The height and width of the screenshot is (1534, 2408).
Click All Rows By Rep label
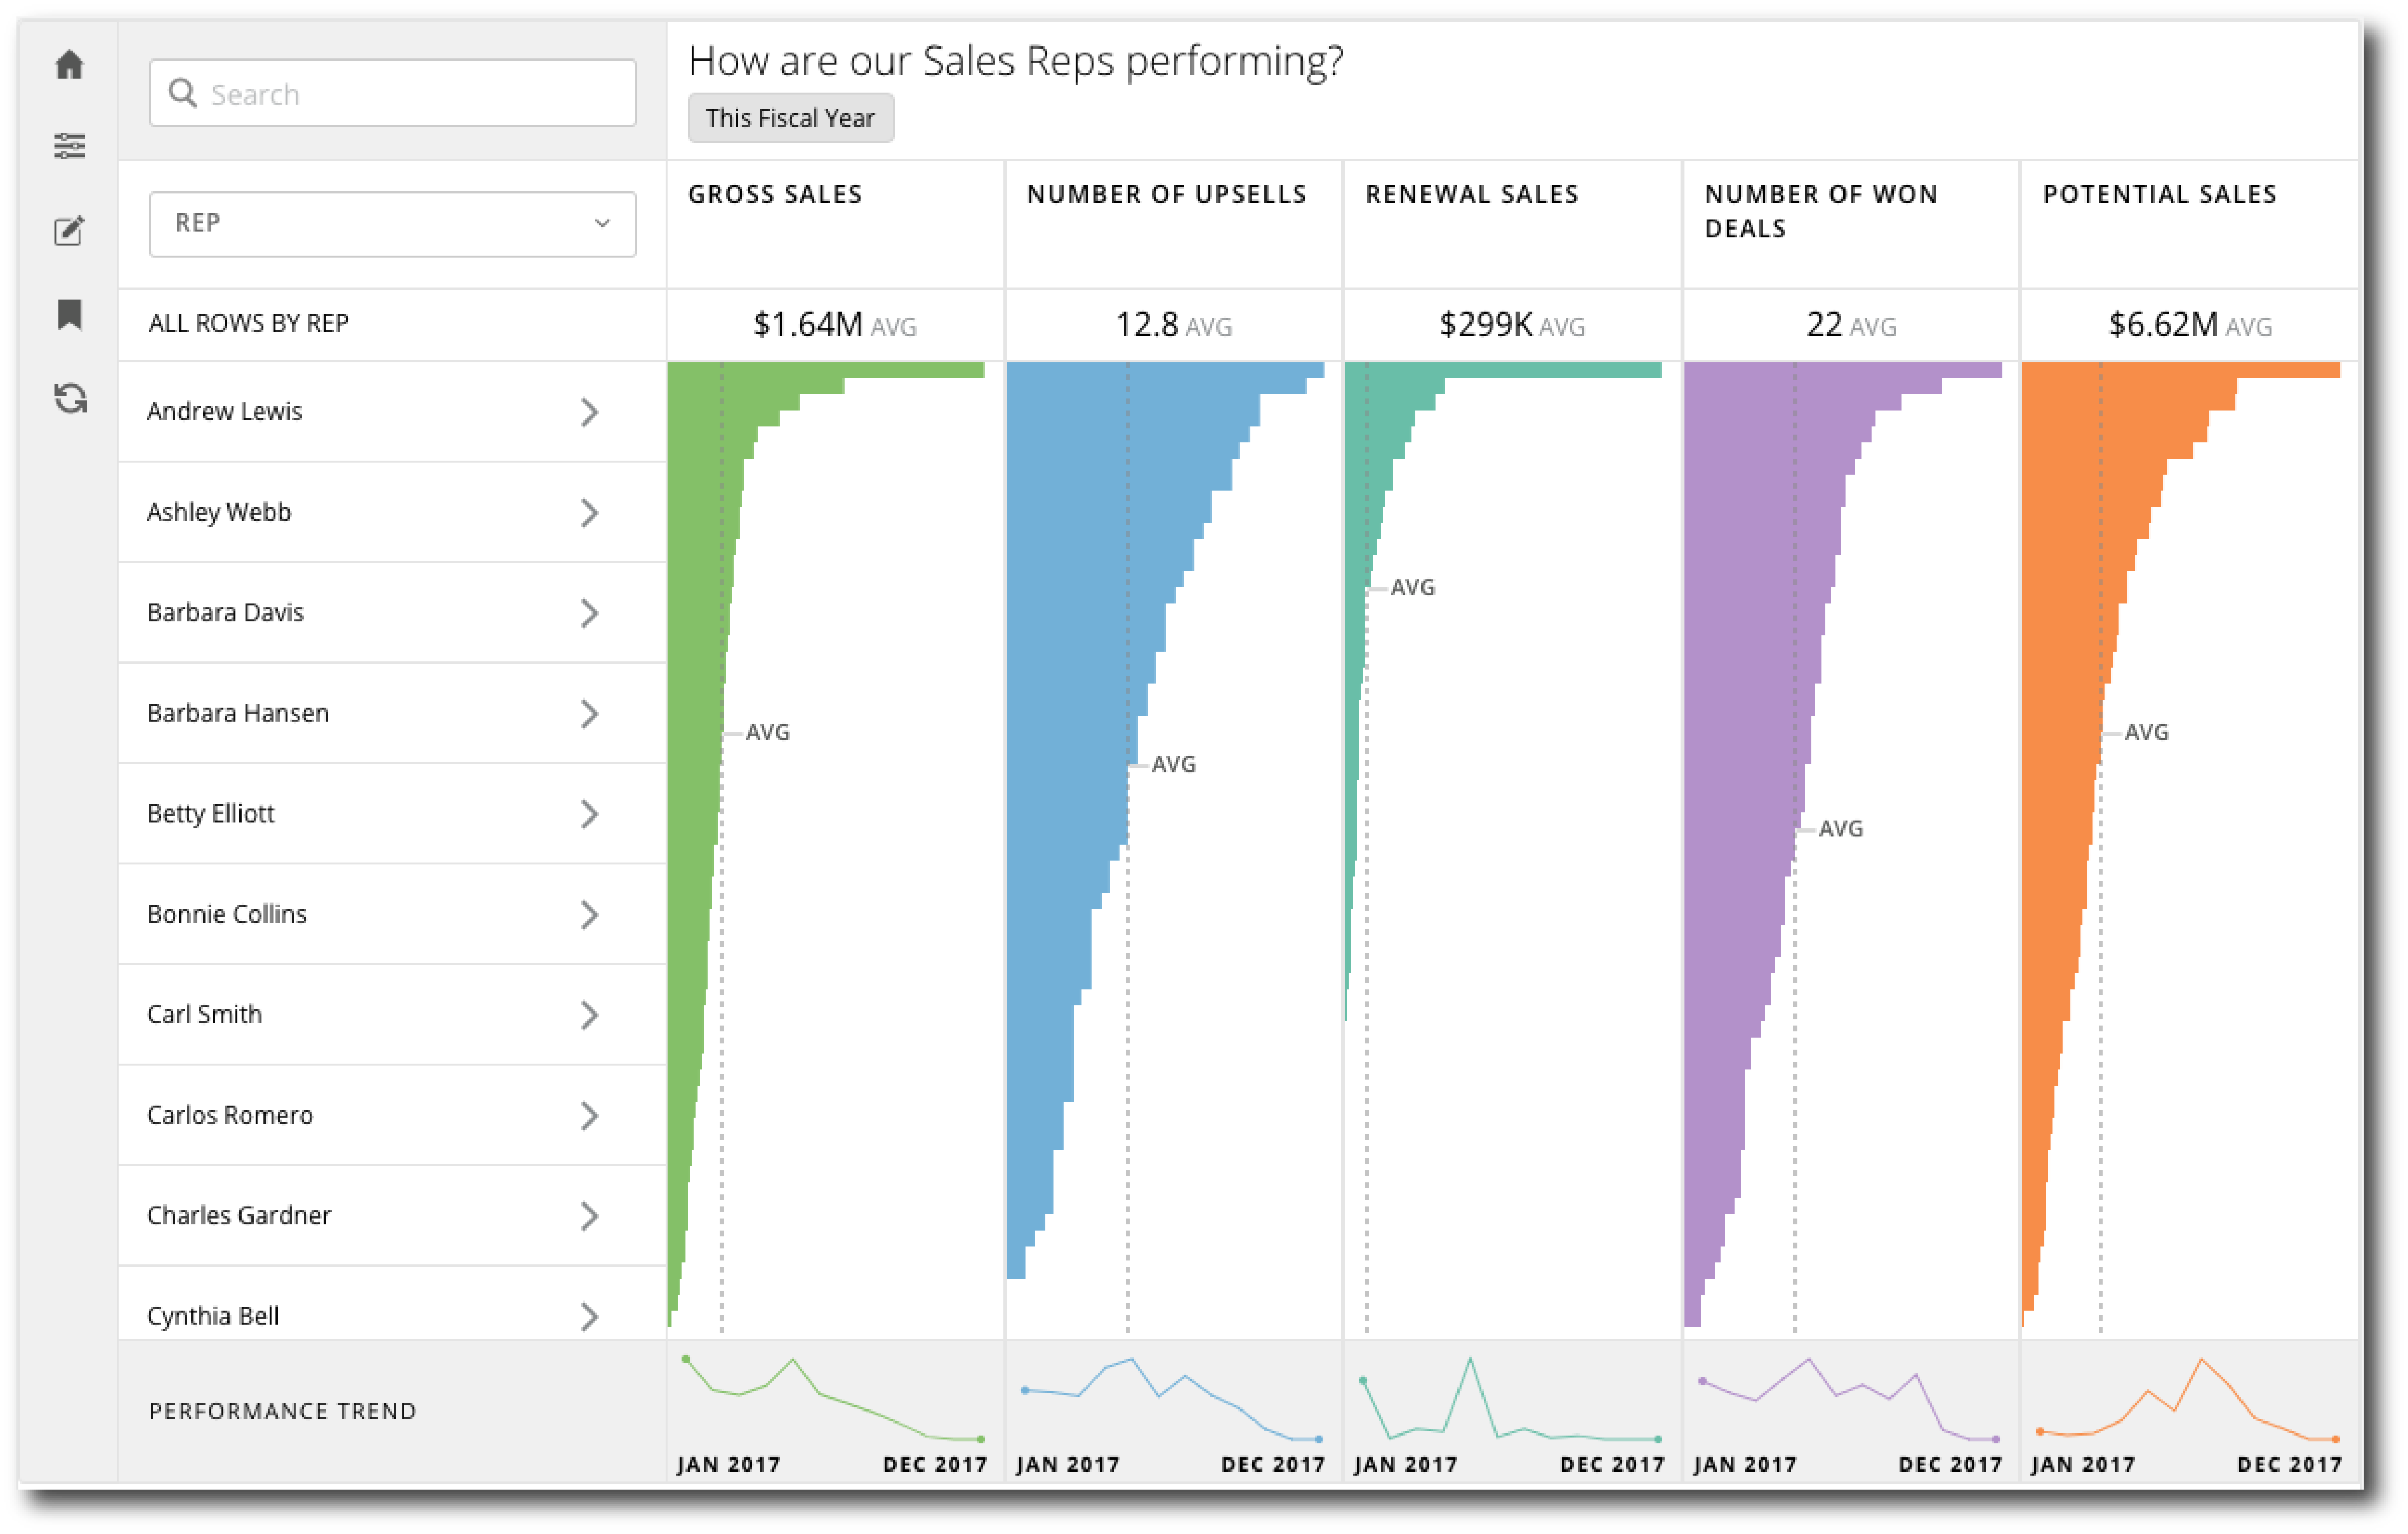(248, 323)
